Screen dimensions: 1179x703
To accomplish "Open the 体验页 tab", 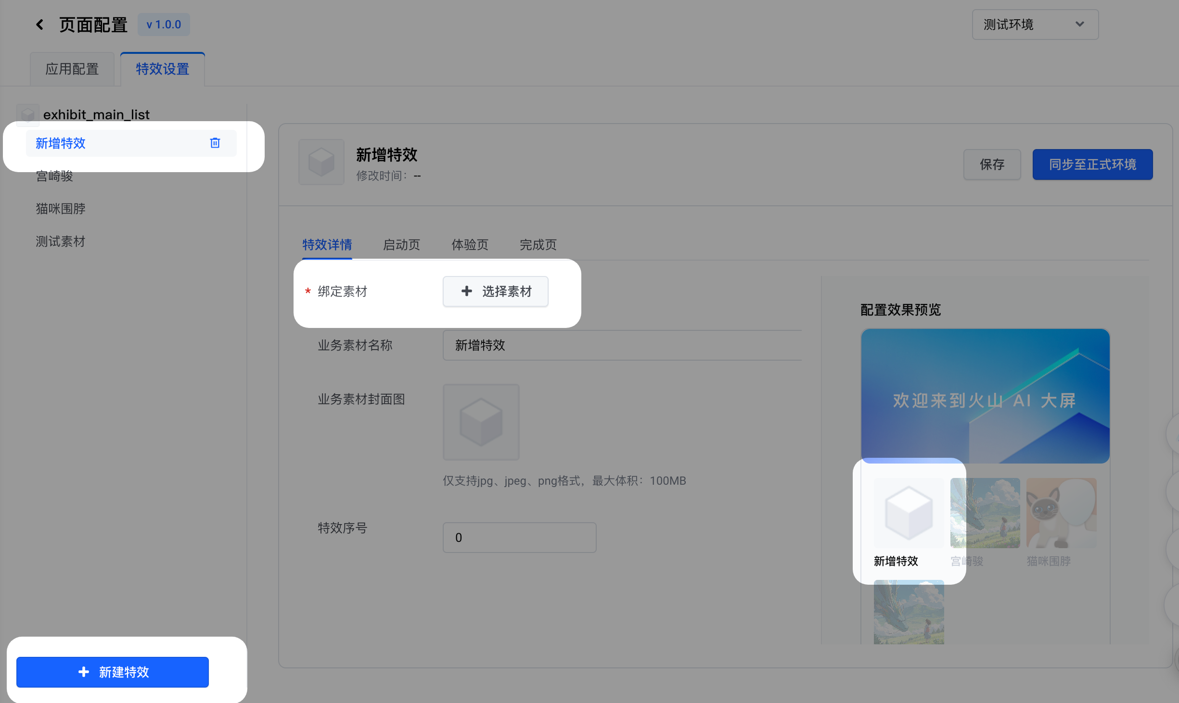I will tap(470, 245).
